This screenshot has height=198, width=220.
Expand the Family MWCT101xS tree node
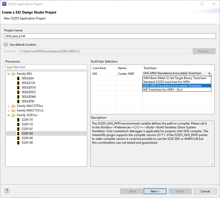pos(8,110)
